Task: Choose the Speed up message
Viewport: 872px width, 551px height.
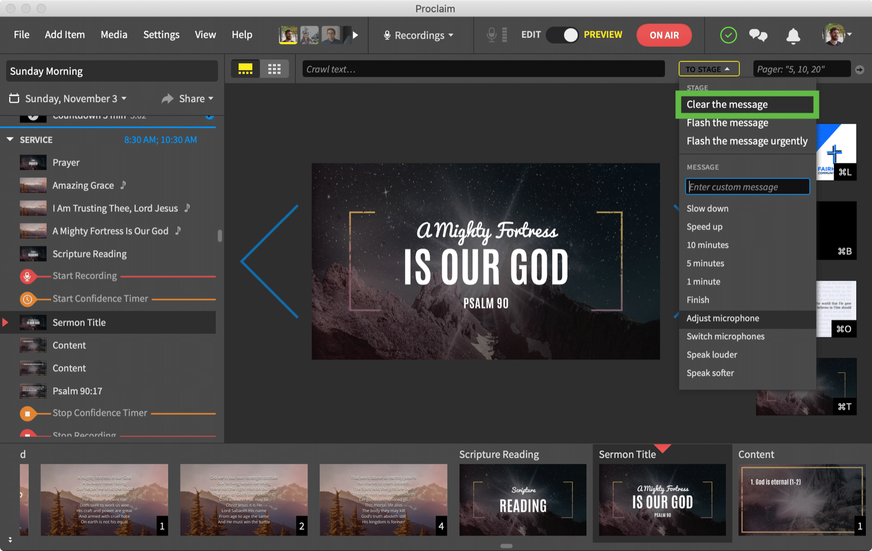Action: click(747, 227)
